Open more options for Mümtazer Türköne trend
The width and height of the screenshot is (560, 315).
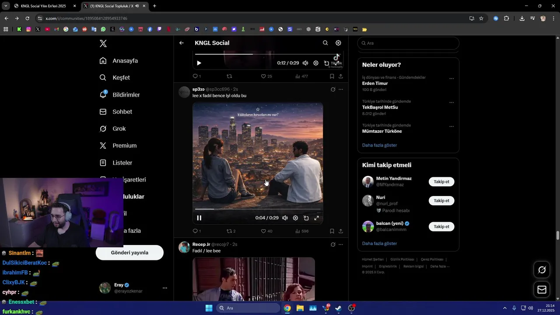tap(451, 127)
